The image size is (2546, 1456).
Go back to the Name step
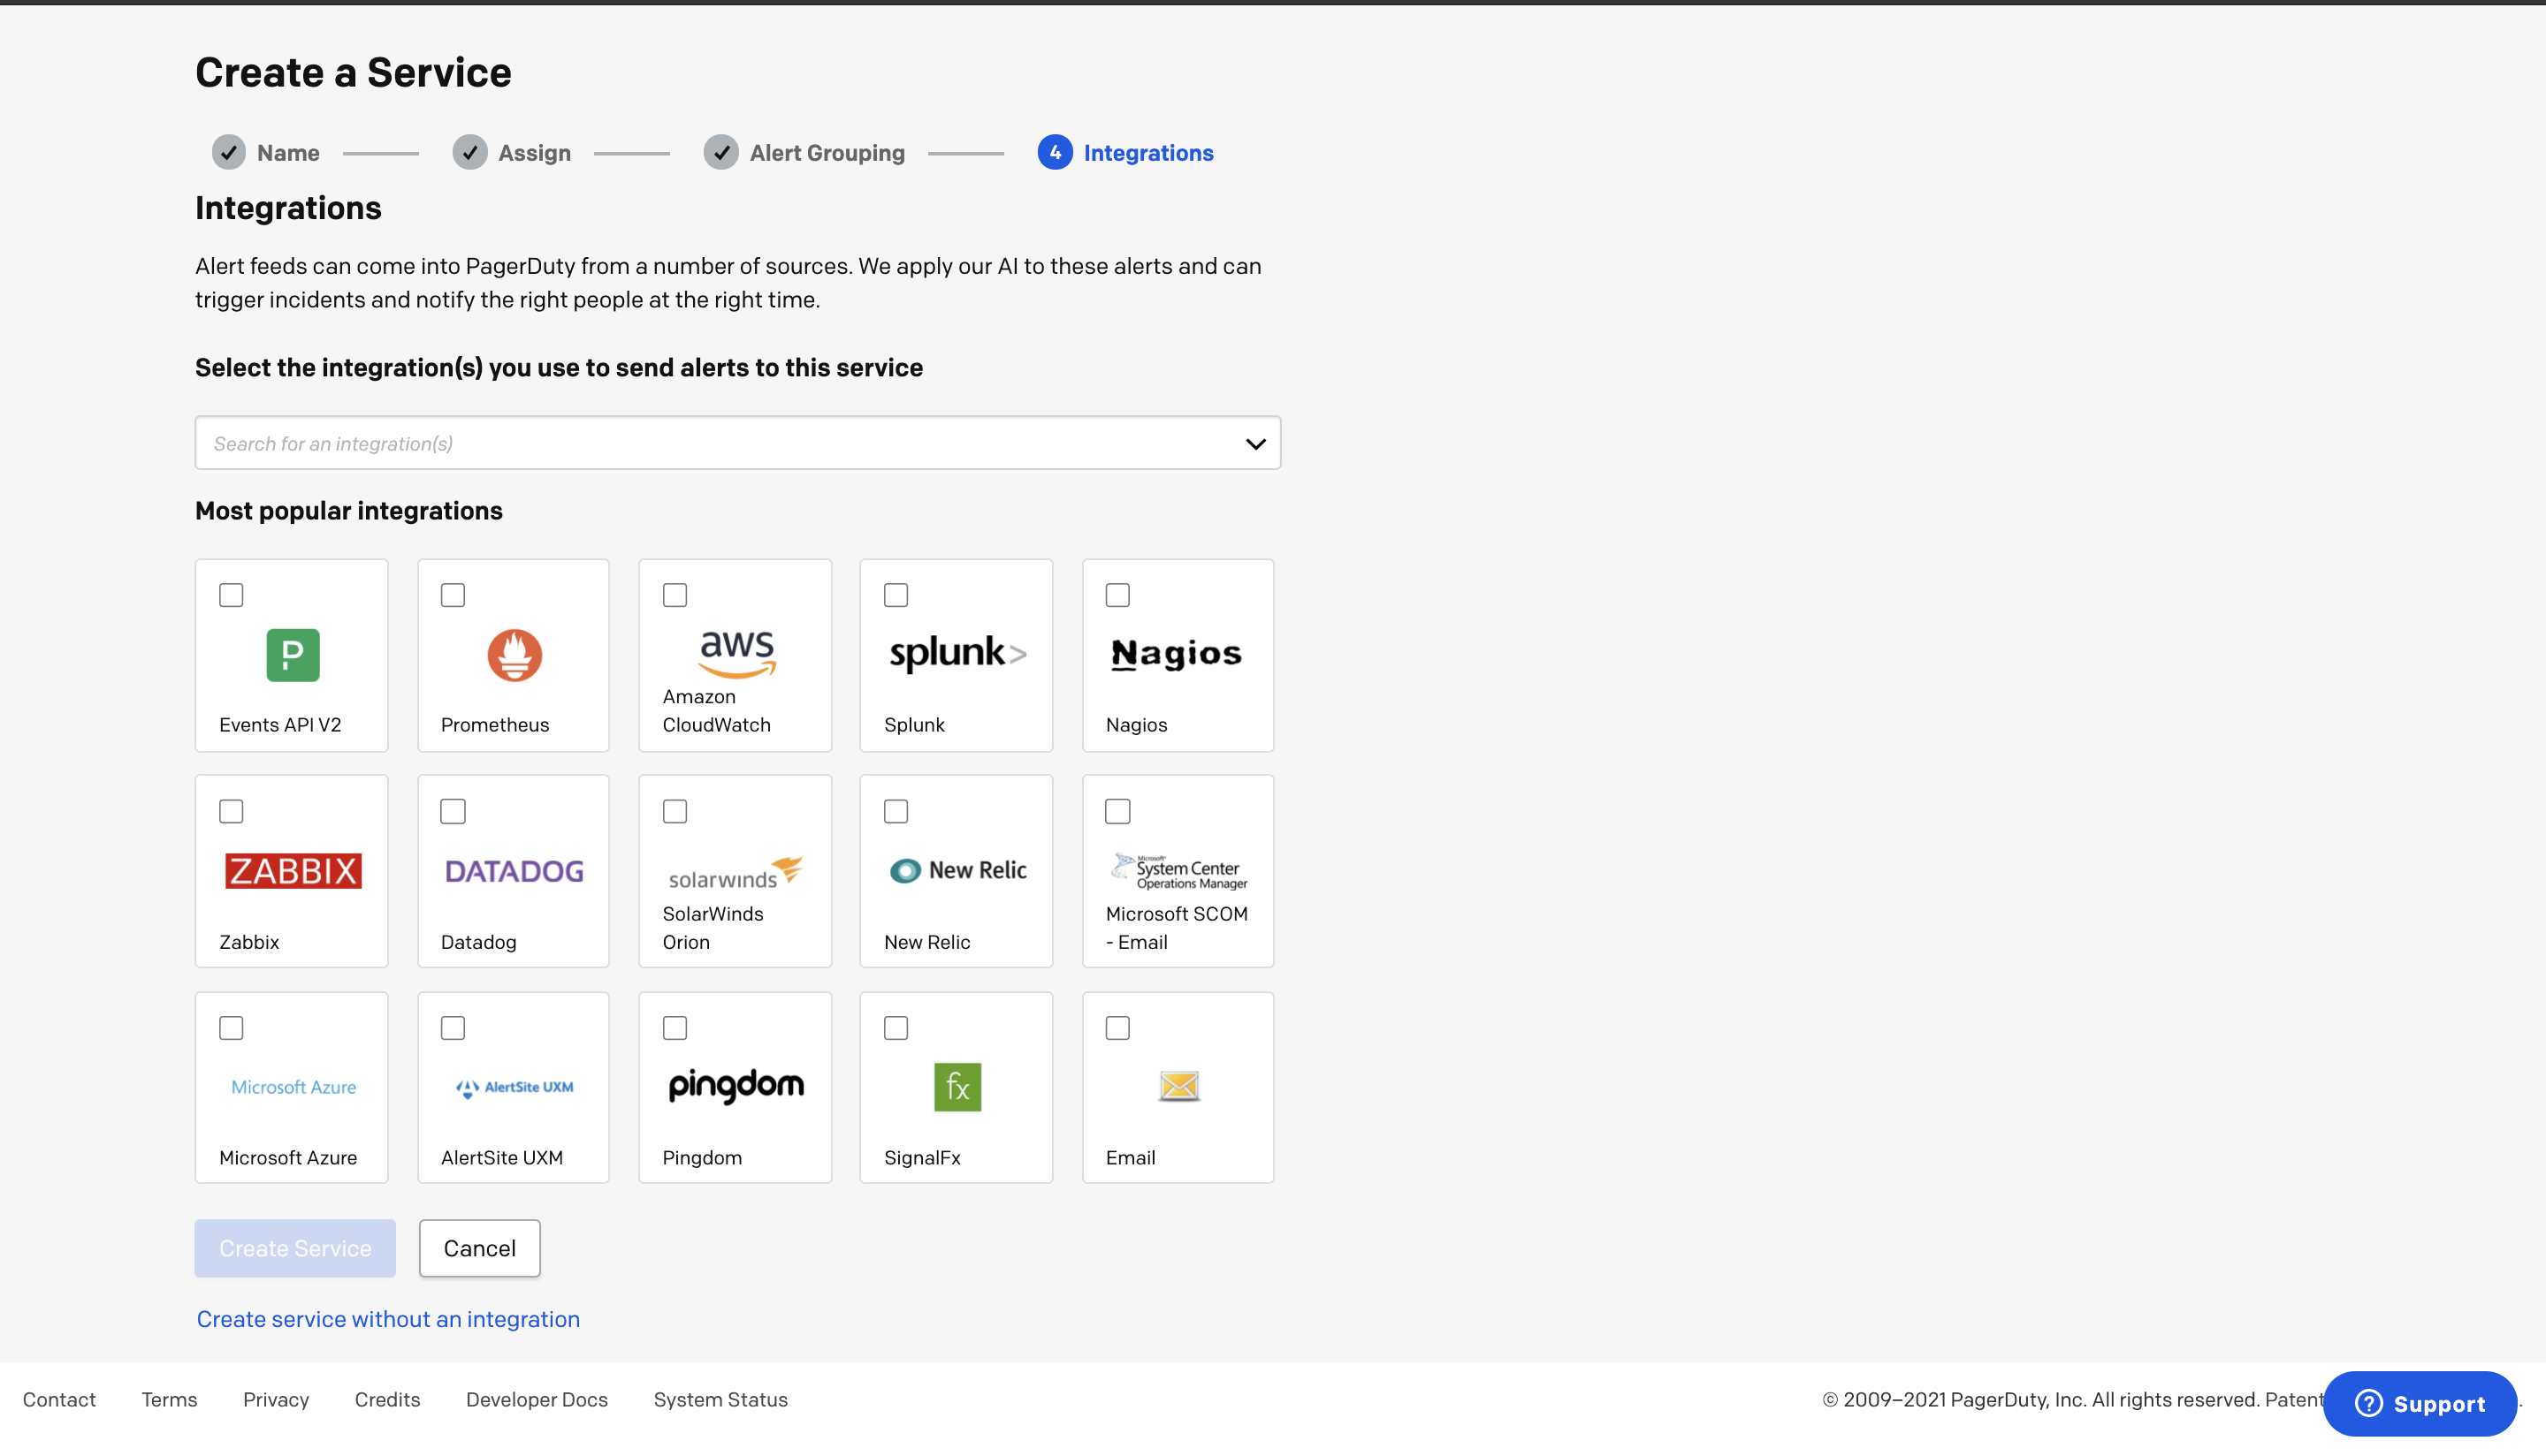[288, 153]
